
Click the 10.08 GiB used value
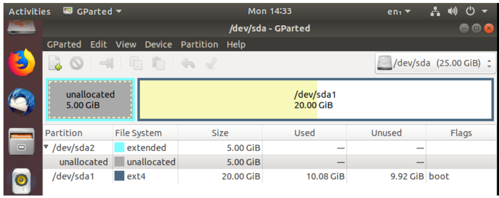pyautogui.click(x=325, y=176)
